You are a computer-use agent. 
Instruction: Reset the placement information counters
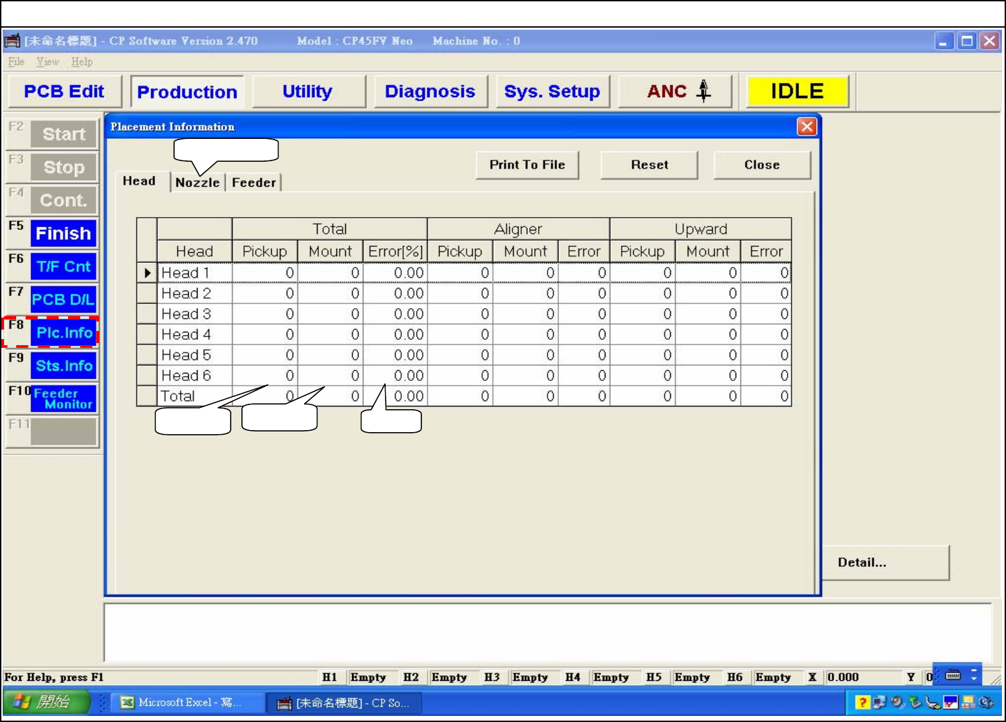(x=649, y=165)
